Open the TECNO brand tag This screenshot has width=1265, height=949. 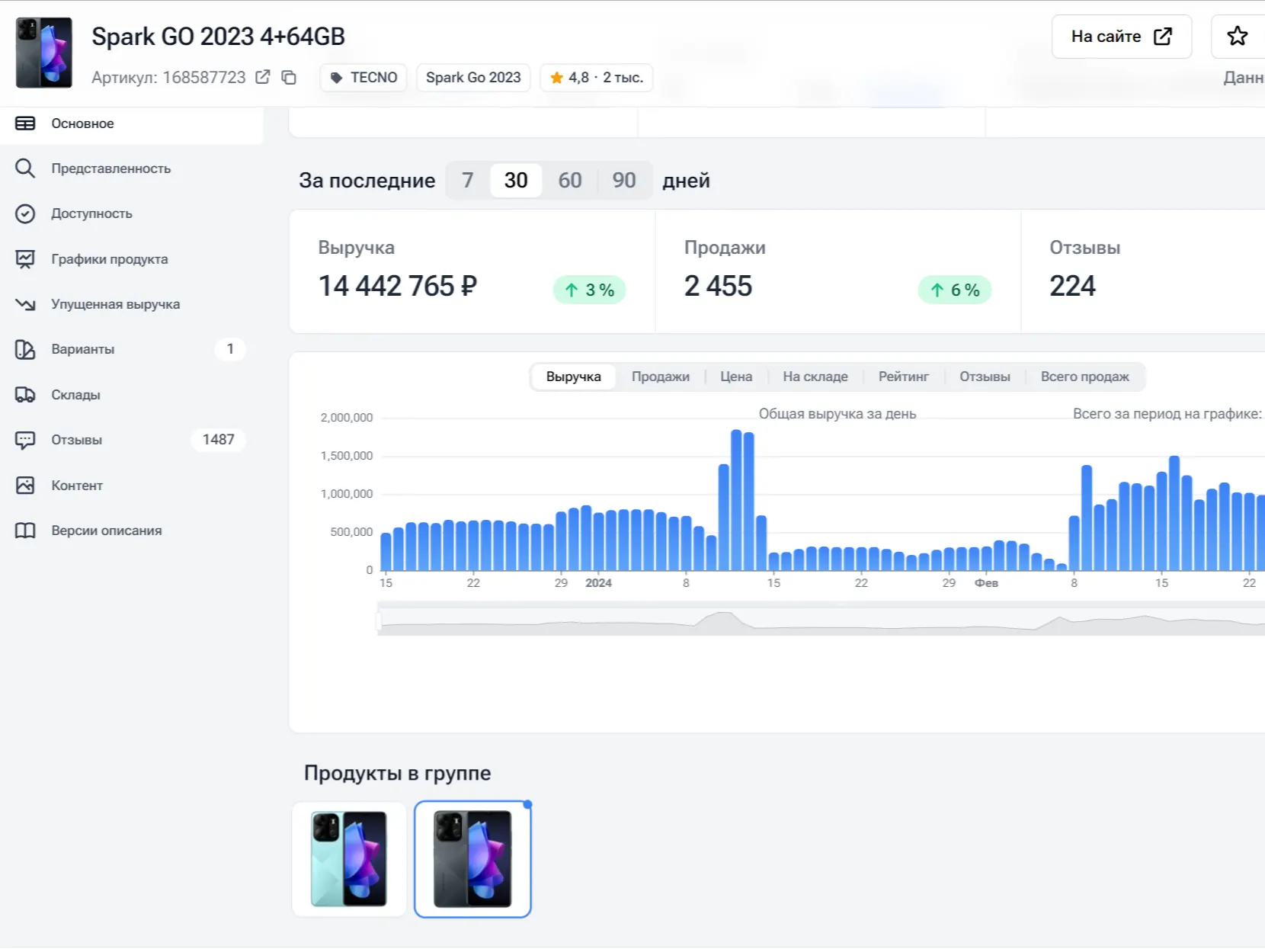point(363,78)
